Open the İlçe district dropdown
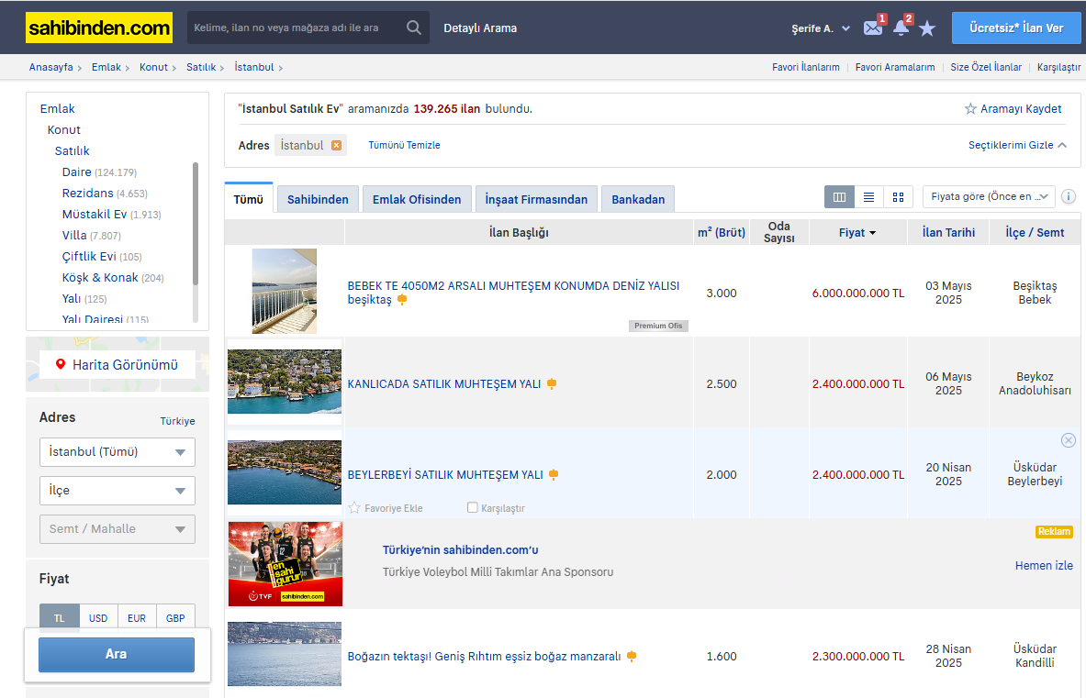 (118, 491)
